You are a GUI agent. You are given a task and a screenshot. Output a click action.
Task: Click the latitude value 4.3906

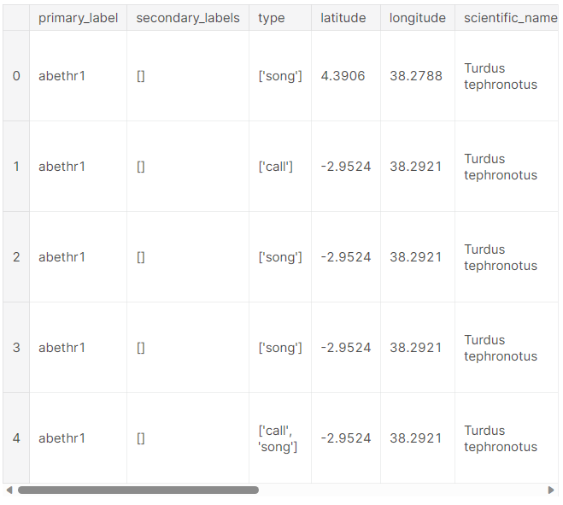click(x=343, y=76)
